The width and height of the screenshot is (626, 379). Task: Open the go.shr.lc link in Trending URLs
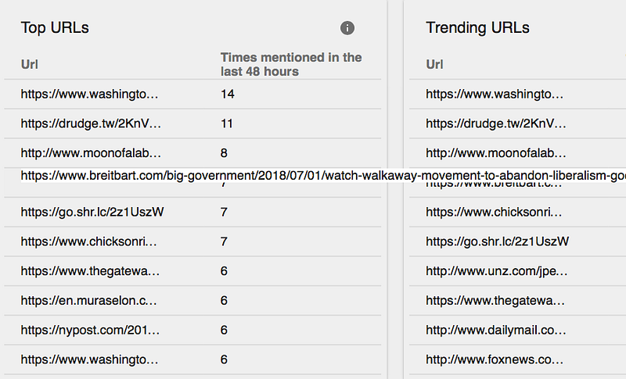click(x=498, y=241)
